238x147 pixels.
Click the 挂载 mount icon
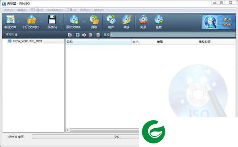tap(159, 20)
